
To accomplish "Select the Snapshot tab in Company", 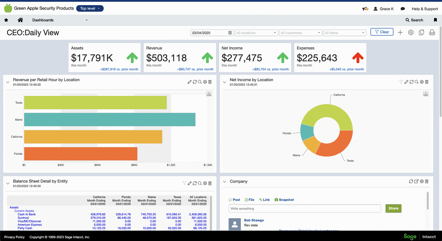I will point(284,200).
